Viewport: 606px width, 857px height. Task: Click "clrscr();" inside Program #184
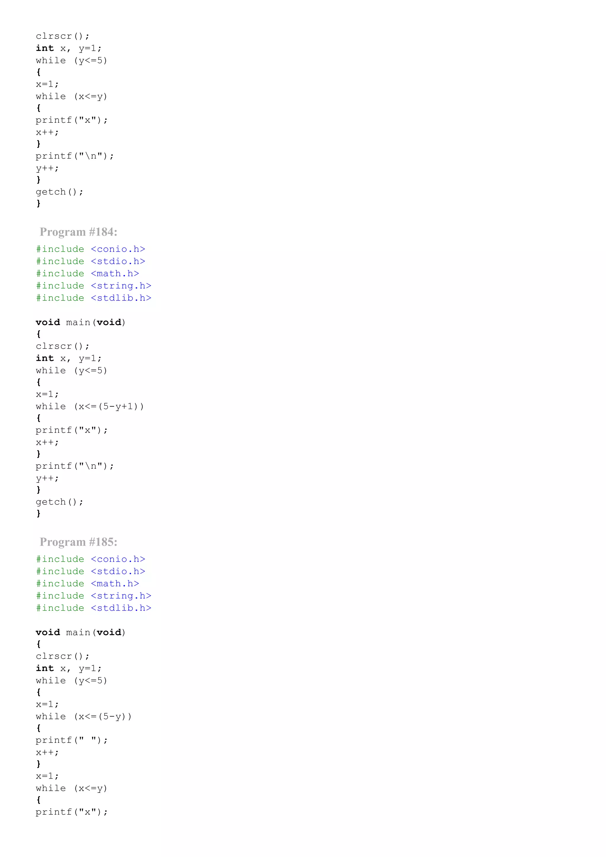(63, 346)
